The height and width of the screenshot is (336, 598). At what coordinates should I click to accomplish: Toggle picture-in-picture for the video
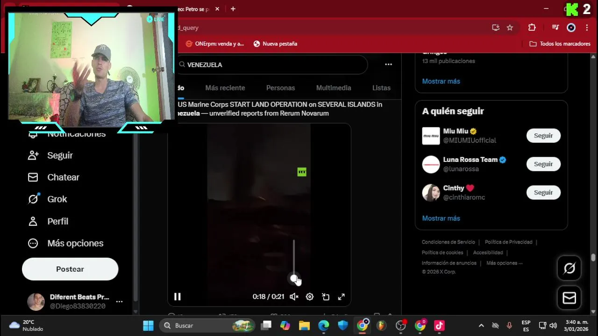point(326,296)
